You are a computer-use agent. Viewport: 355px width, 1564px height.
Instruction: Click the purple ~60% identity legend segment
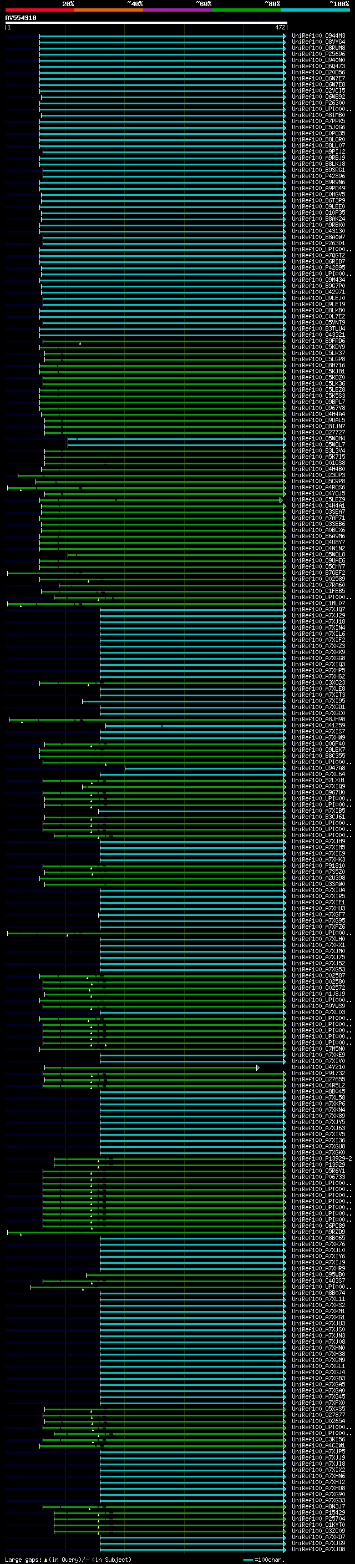177,10
